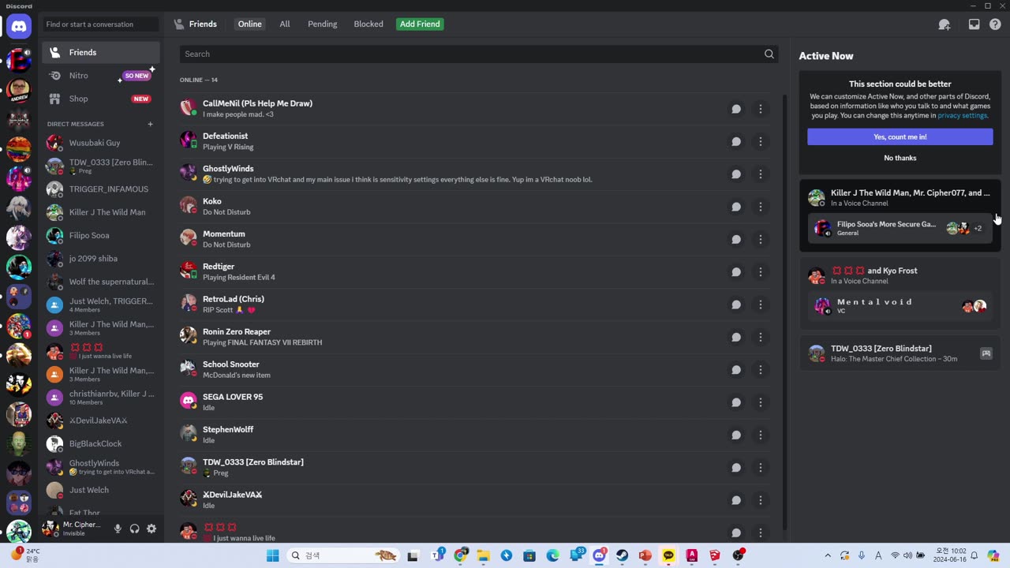Open TRIGGER_INFAMOUS direct message
The width and height of the screenshot is (1010, 568).
(101, 189)
